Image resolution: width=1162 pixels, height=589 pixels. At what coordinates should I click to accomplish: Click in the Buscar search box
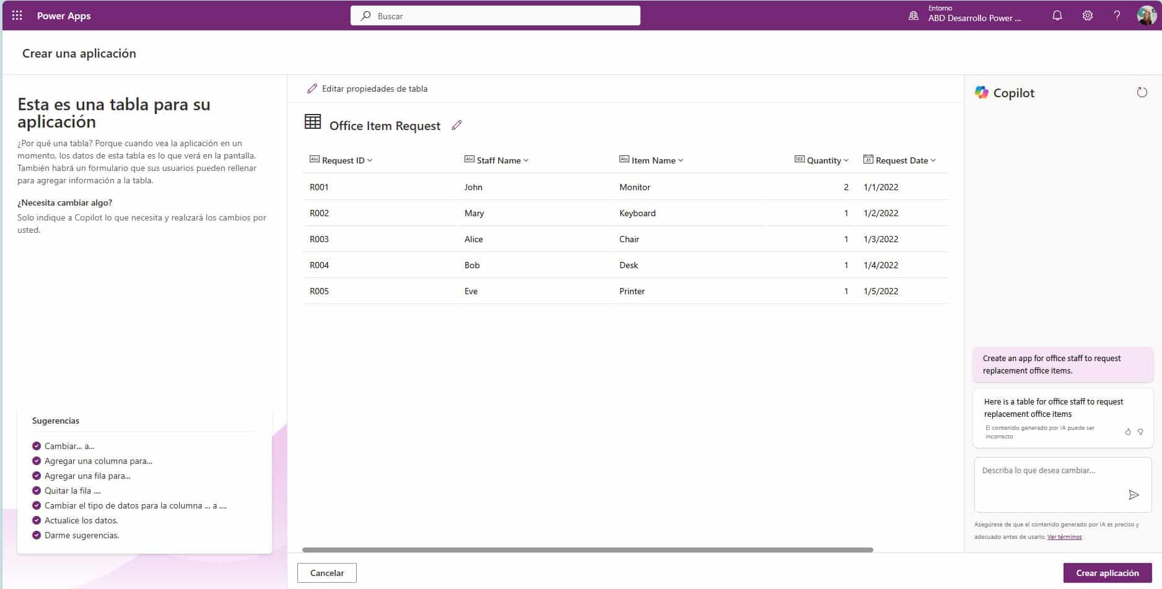(x=496, y=15)
